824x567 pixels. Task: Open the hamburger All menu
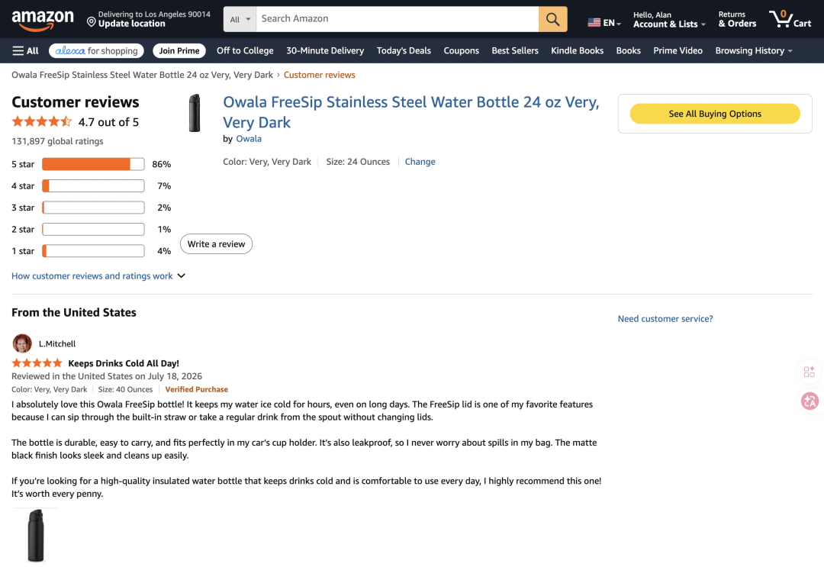pos(25,50)
